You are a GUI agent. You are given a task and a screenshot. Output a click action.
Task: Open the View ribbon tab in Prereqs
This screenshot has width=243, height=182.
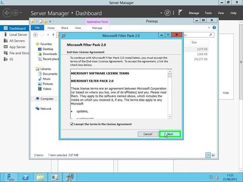click(x=78, y=28)
